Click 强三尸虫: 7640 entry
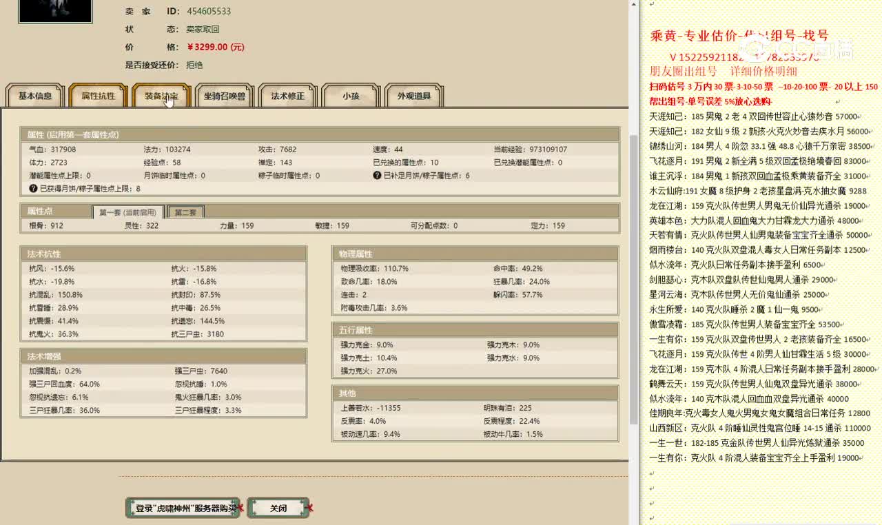882x525 pixels. click(201, 371)
